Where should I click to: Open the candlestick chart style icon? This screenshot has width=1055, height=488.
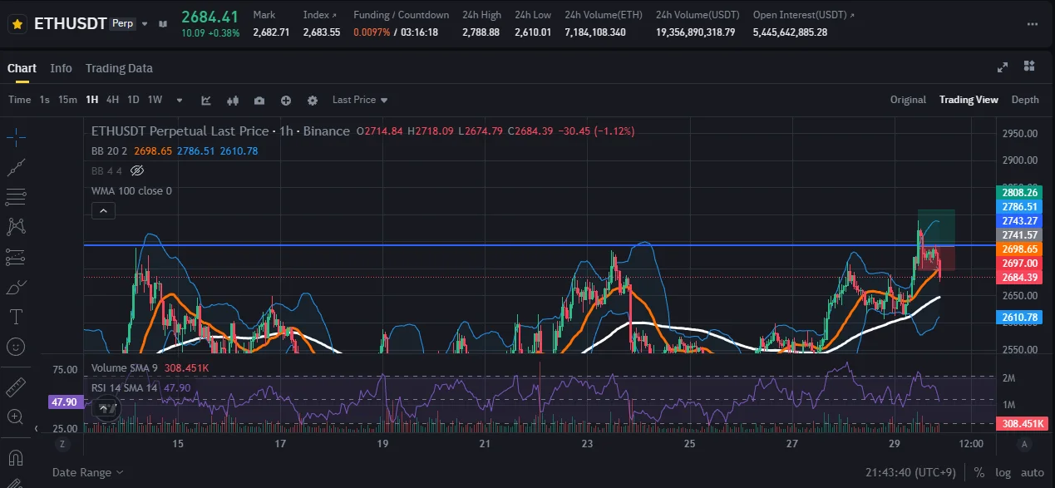pos(233,100)
